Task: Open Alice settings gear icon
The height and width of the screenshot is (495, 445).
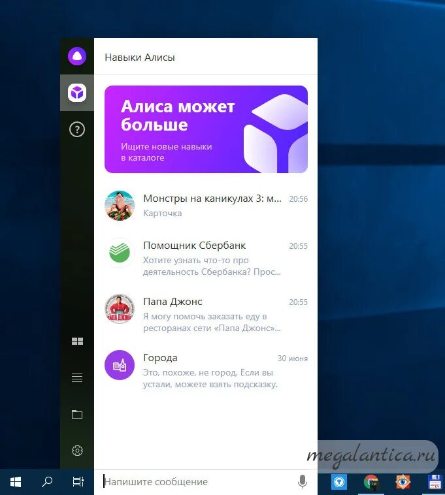Action: (77, 451)
